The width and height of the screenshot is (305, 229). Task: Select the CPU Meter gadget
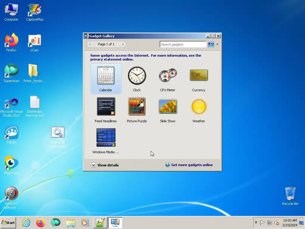(x=167, y=79)
